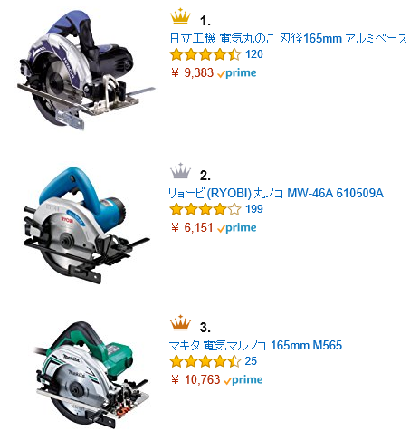Open the マキタ 電気マルノコ 165mm M565 link
410x440 pixels.
tap(255, 345)
